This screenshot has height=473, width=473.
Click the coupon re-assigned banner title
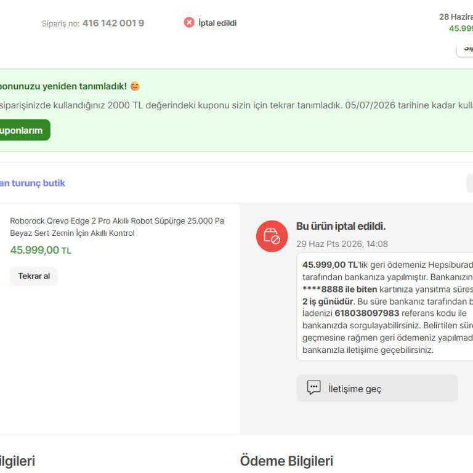point(63,86)
